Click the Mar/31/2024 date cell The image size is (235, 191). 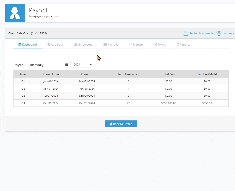pyautogui.click(x=87, y=81)
